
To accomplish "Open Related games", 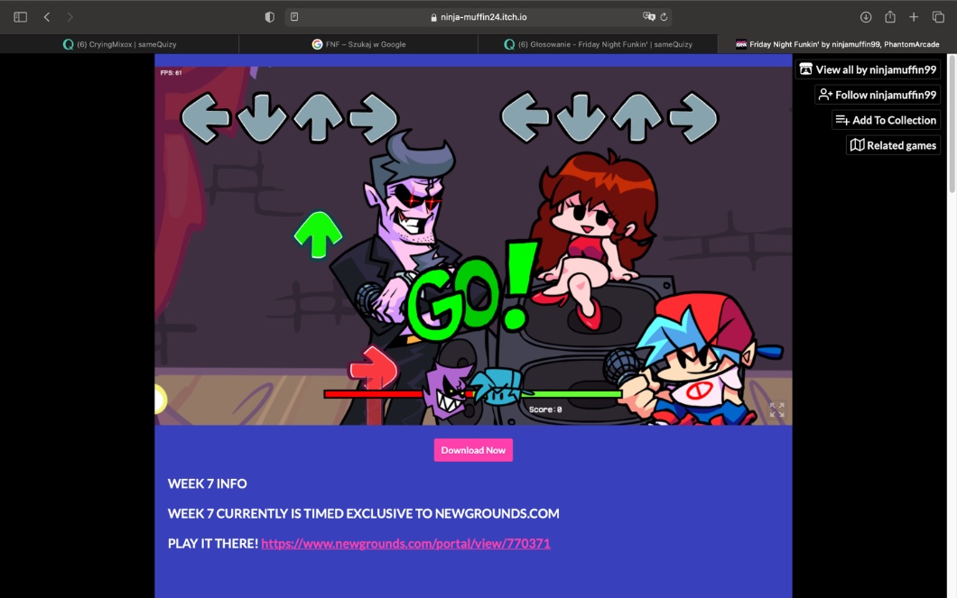I will pos(893,145).
